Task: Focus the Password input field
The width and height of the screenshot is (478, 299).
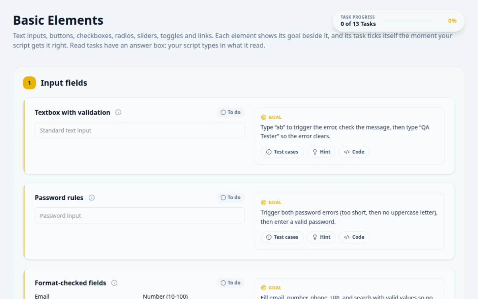Action: (x=139, y=216)
